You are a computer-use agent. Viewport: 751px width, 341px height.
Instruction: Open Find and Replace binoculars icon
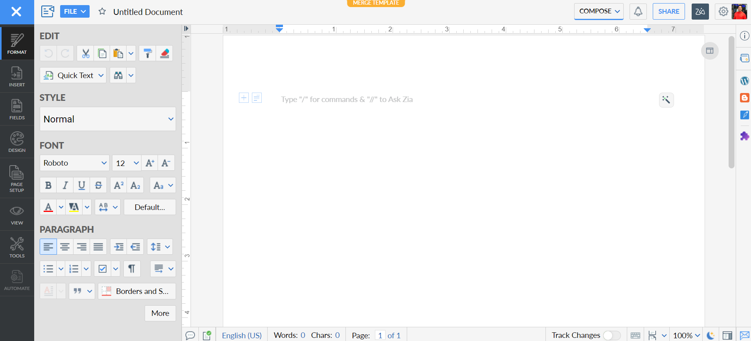[118, 75]
